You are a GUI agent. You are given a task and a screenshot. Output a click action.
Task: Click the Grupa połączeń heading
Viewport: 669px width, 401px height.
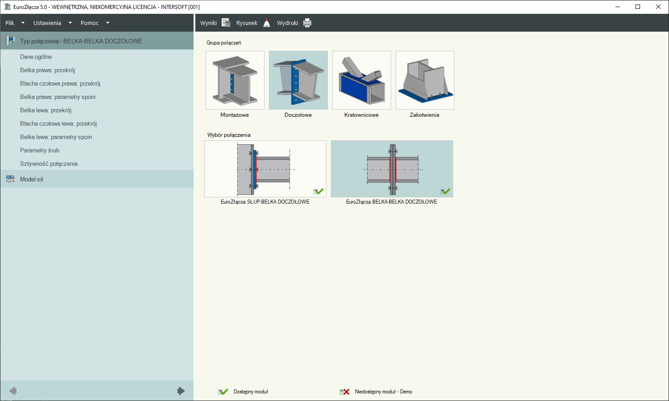click(224, 43)
